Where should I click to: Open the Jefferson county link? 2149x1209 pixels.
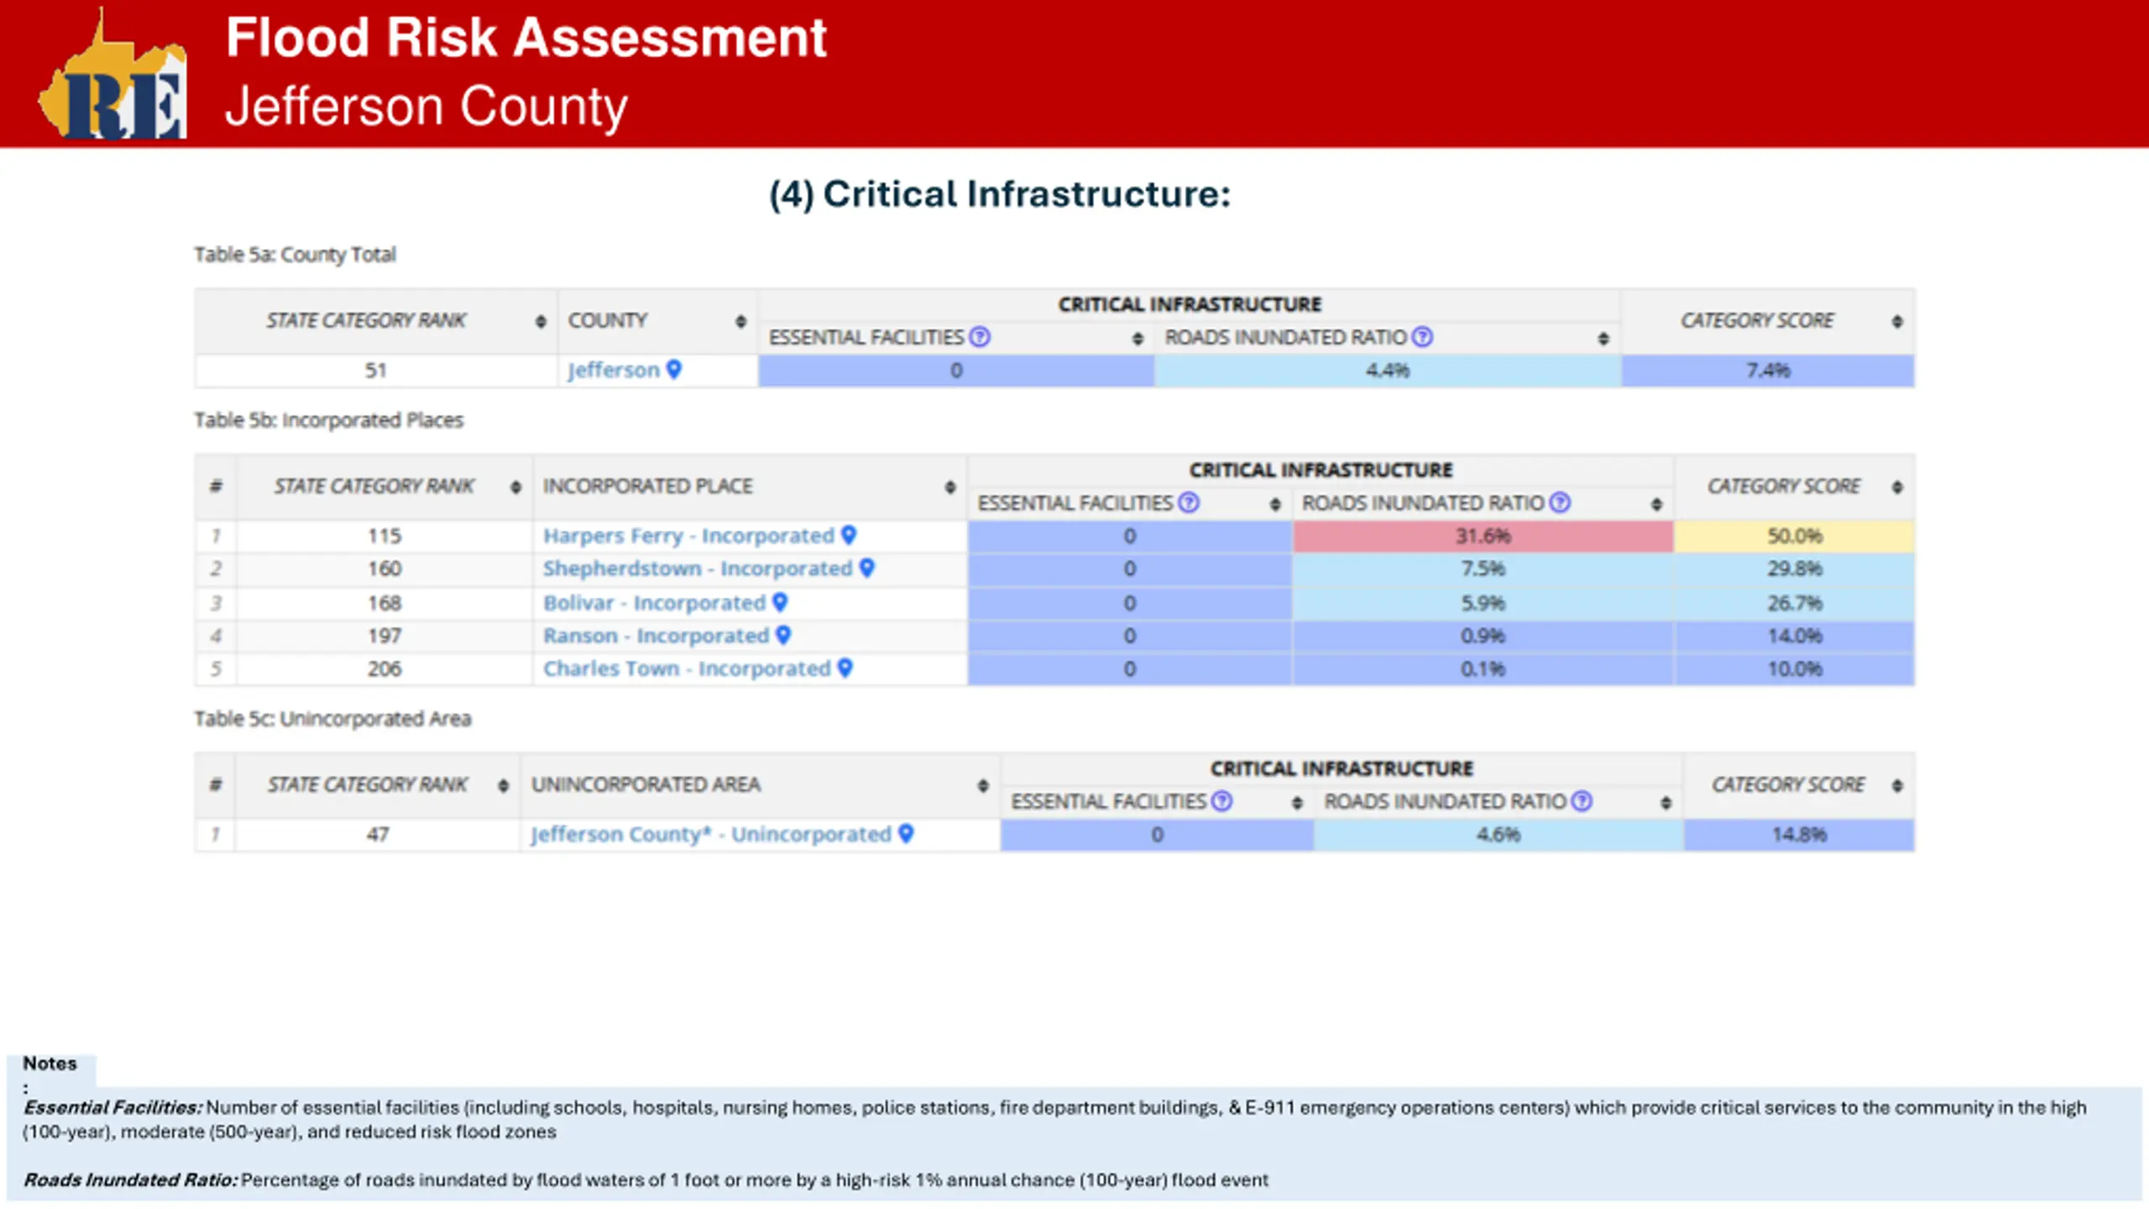pyautogui.click(x=614, y=370)
